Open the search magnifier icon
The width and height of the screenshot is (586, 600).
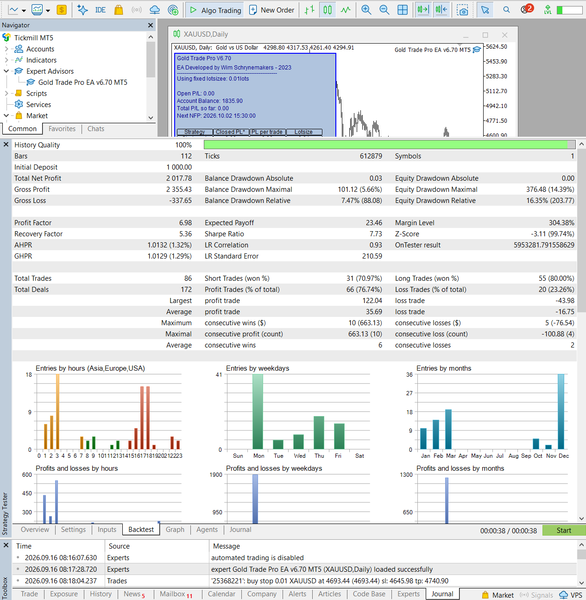(x=506, y=10)
